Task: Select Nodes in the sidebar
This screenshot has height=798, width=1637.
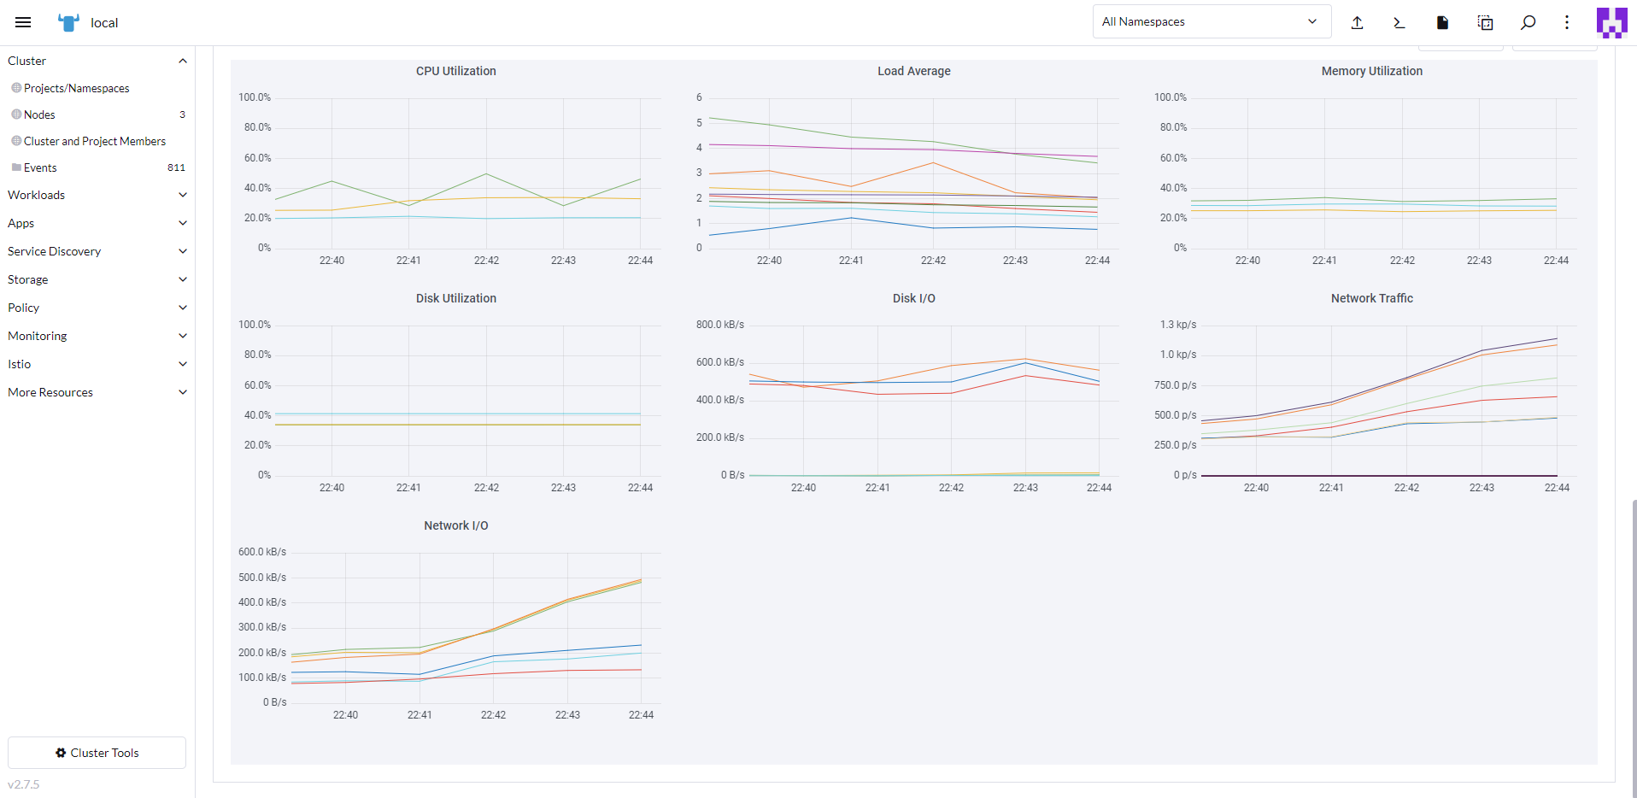Action: tap(39, 114)
